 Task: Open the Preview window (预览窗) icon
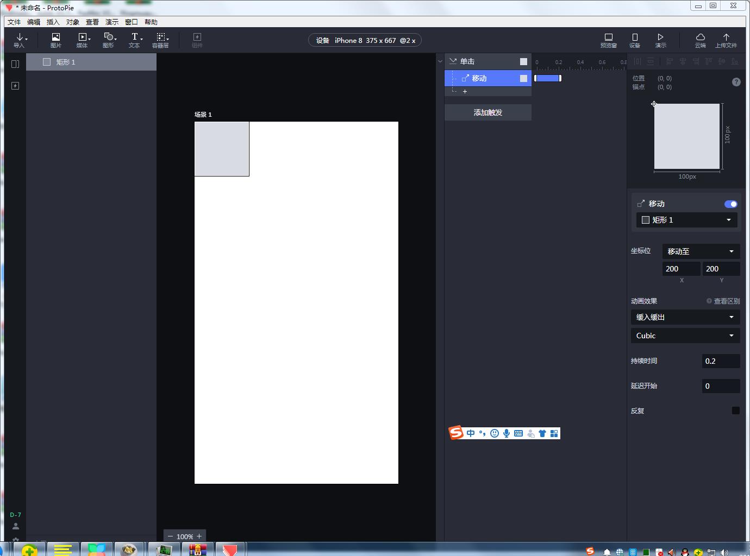(608, 40)
